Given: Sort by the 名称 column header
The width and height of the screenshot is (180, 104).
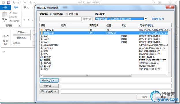Looking at the screenshot, I should coord(50,25).
